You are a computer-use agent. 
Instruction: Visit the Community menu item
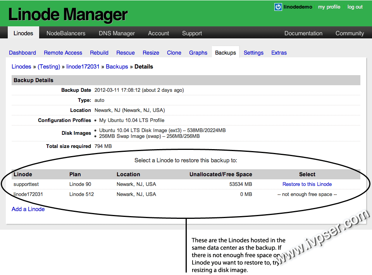350,33
